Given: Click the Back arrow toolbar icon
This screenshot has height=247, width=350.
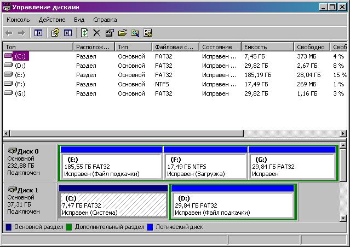Looking at the screenshot, I should (x=9, y=33).
